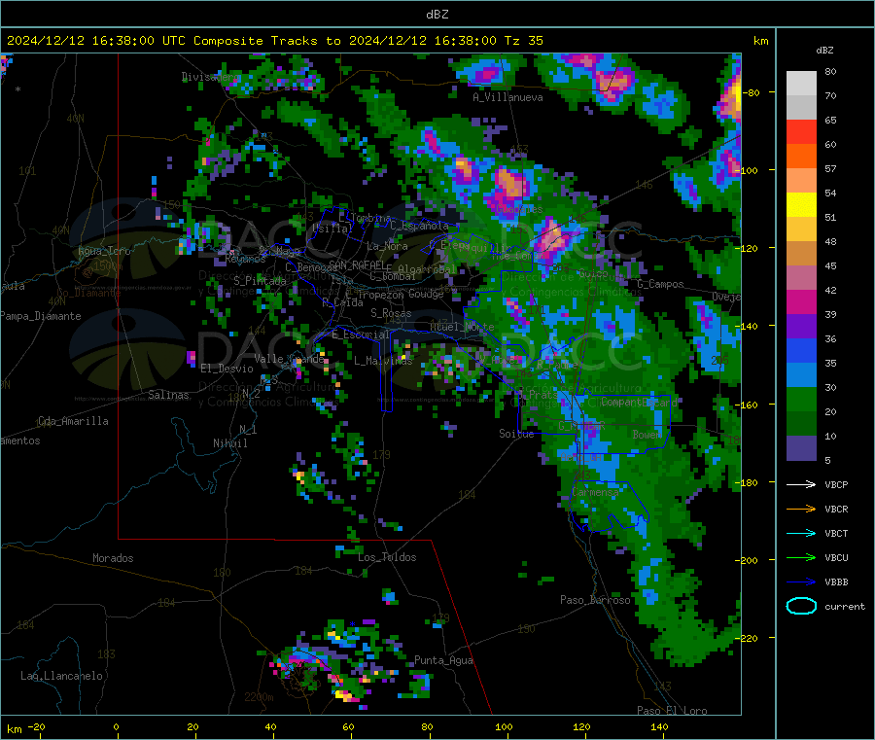
Task: Click the Los_Toldos map label
Action: [x=387, y=557]
